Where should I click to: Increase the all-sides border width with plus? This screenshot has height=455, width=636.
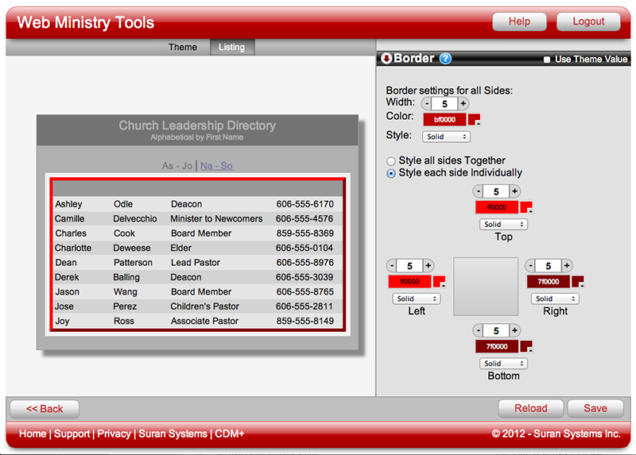[x=463, y=103]
